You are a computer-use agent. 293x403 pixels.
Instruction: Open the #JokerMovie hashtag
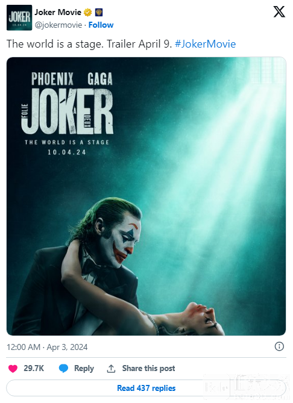pos(205,44)
